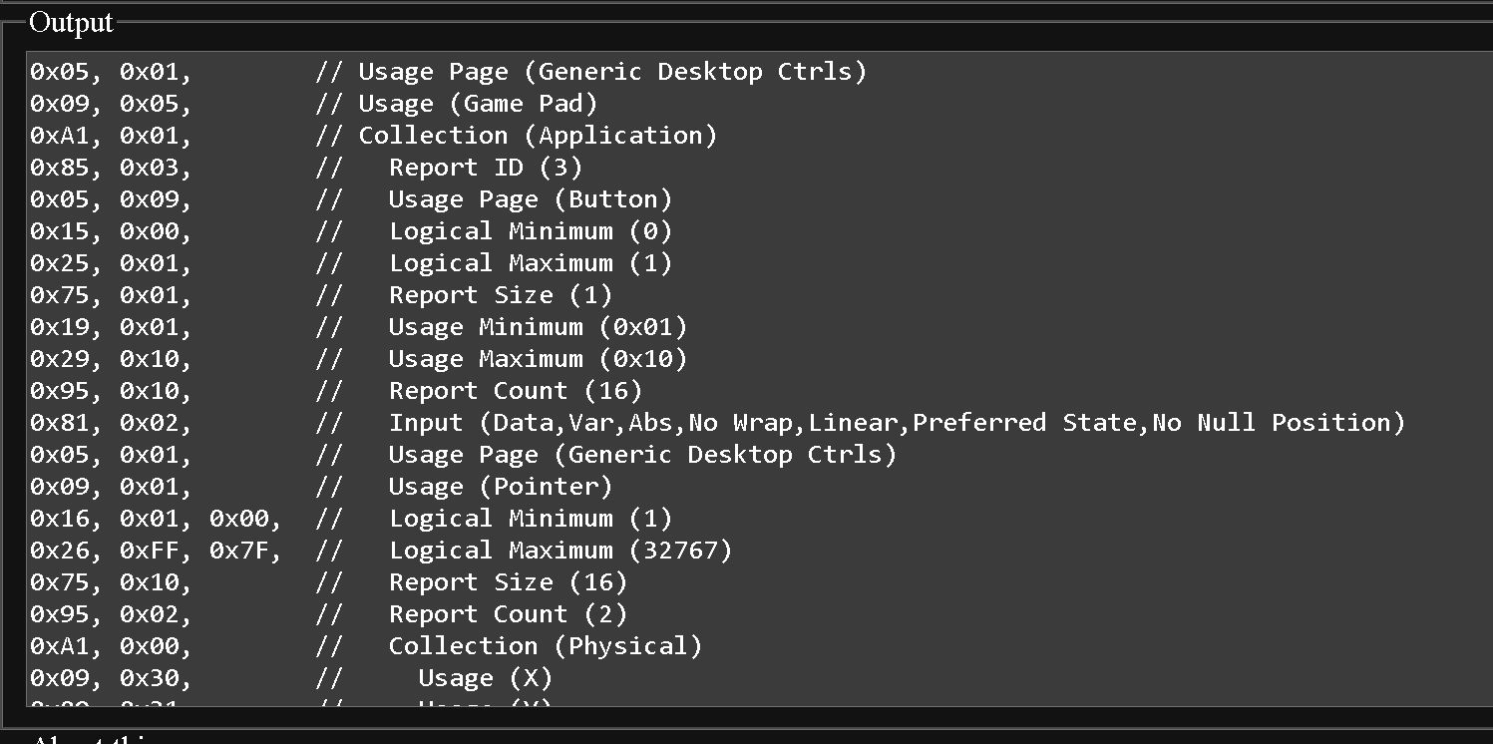Click the hex bytes '0x26, 0xFF, 0x7F,'
This screenshot has height=744, width=1493.
pos(156,551)
